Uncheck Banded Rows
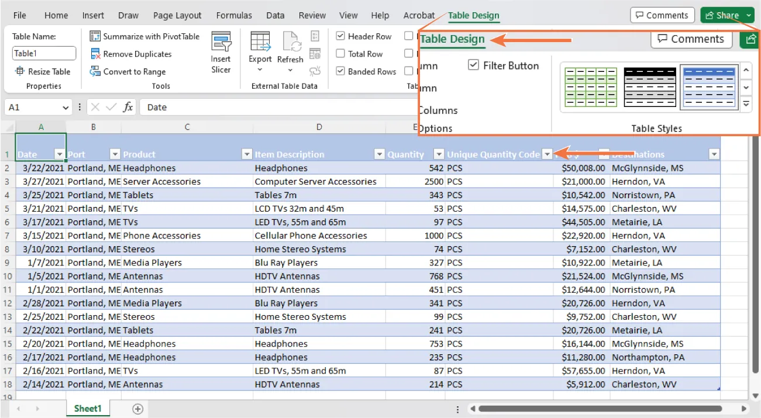This screenshot has height=418, width=761. tap(340, 71)
